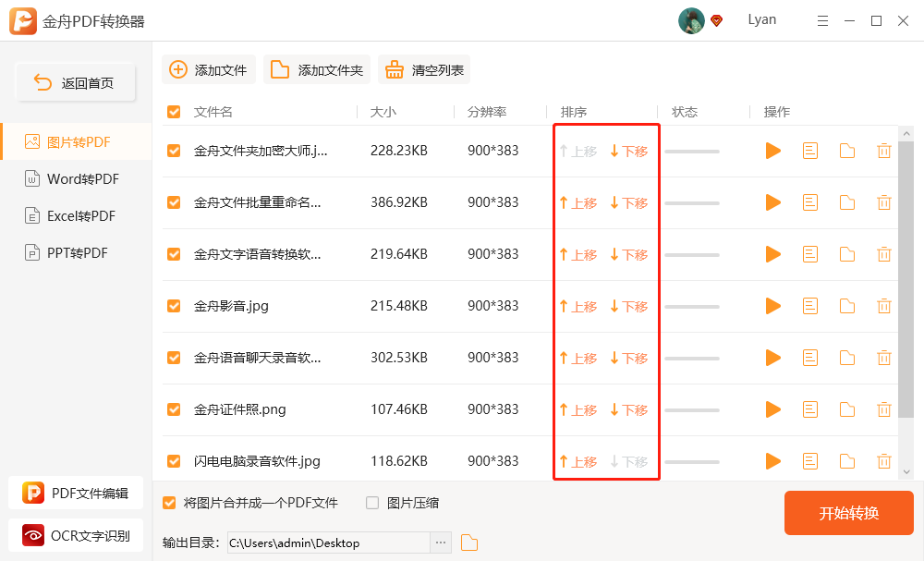Move 闪电电脑录音软件.jpg up with 上移
The image size is (924, 561).
(x=578, y=461)
